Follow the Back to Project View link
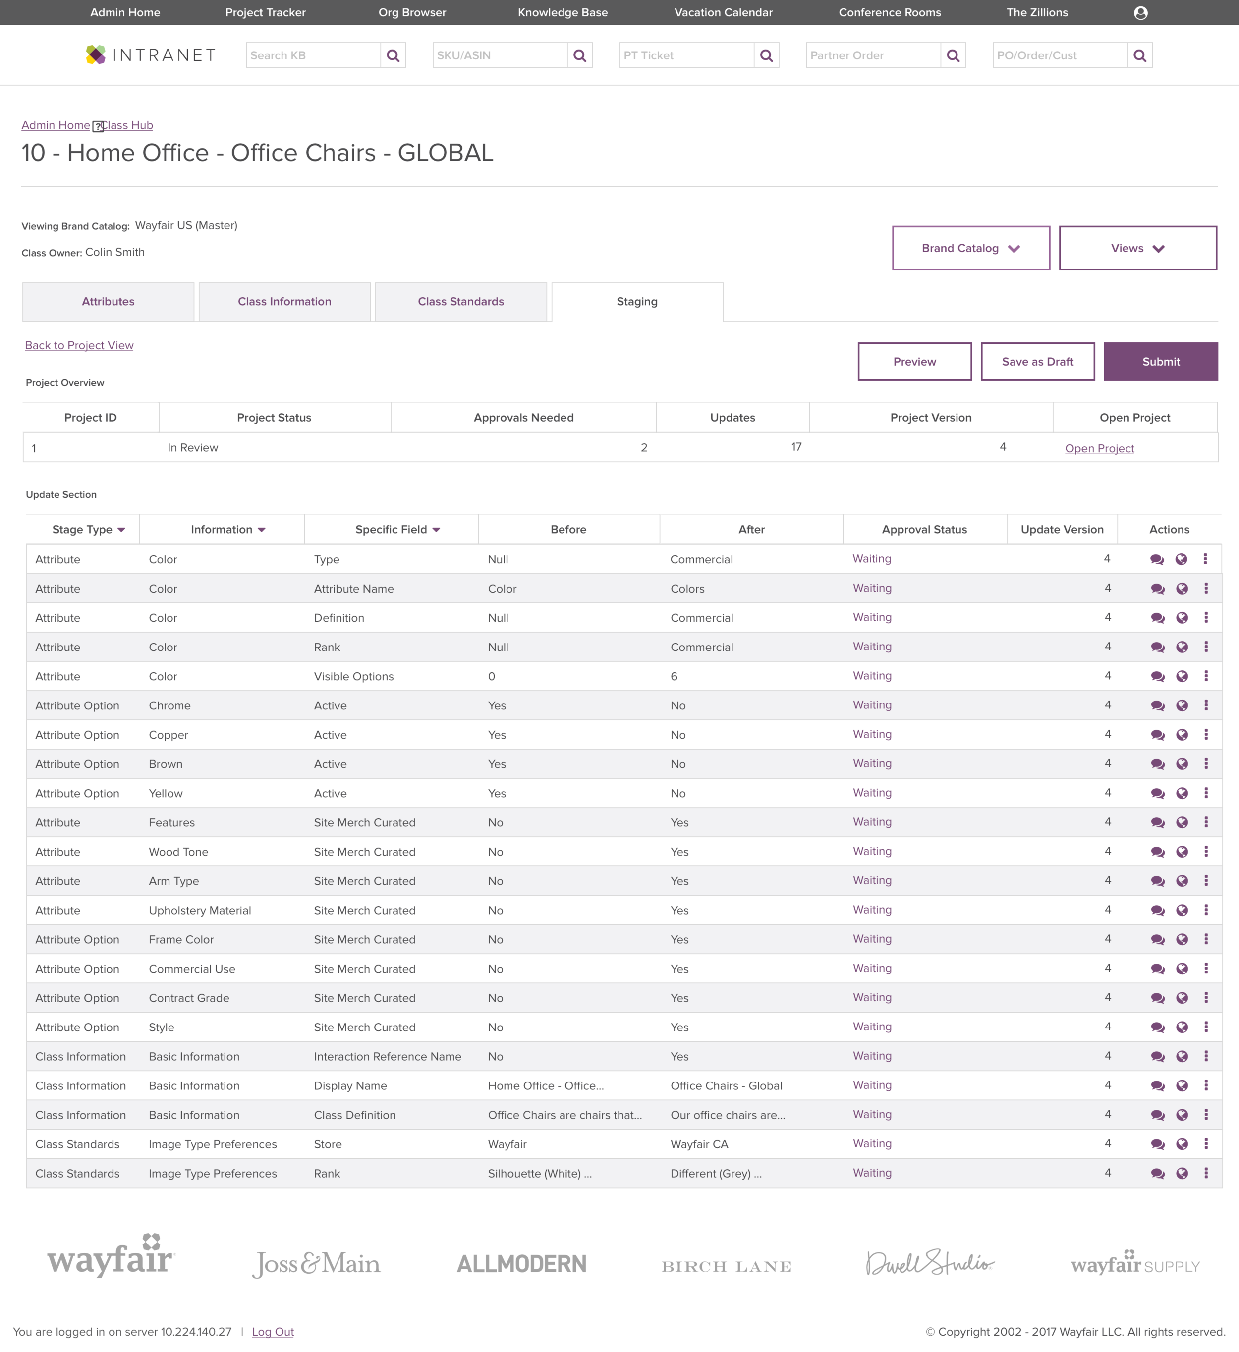Screen dimensions: 1239x1352 pyautogui.click(x=79, y=345)
